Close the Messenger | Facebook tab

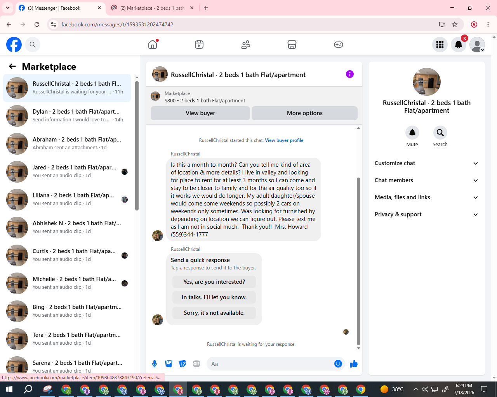[99, 8]
